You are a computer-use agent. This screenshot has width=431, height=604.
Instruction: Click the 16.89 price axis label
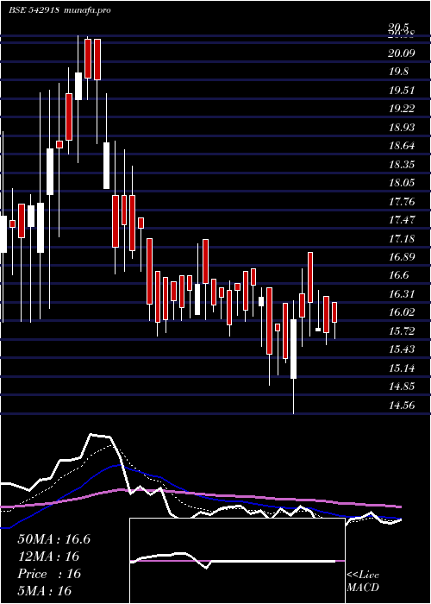click(402, 257)
